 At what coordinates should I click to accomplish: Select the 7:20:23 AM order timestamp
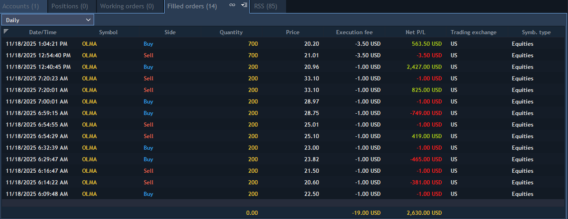tap(37, 78)
